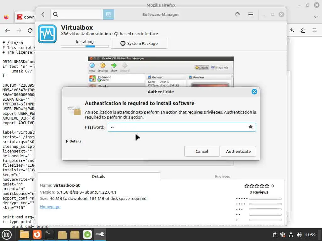Open Firefox downloads panel
This screenshot has width=322, height=241.
coord(291,30)
